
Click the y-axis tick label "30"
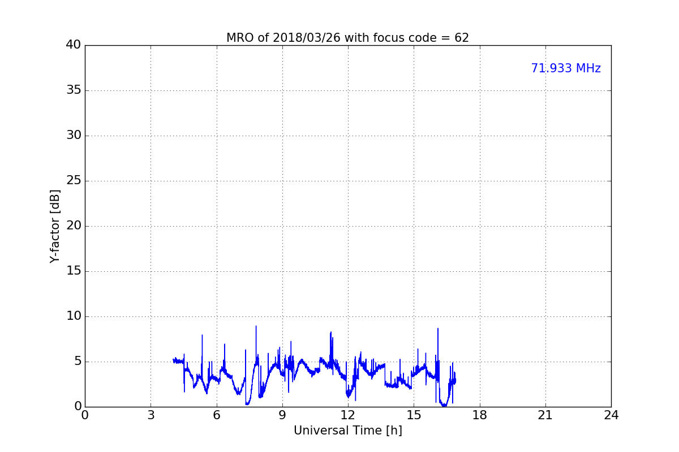(74, 136)
